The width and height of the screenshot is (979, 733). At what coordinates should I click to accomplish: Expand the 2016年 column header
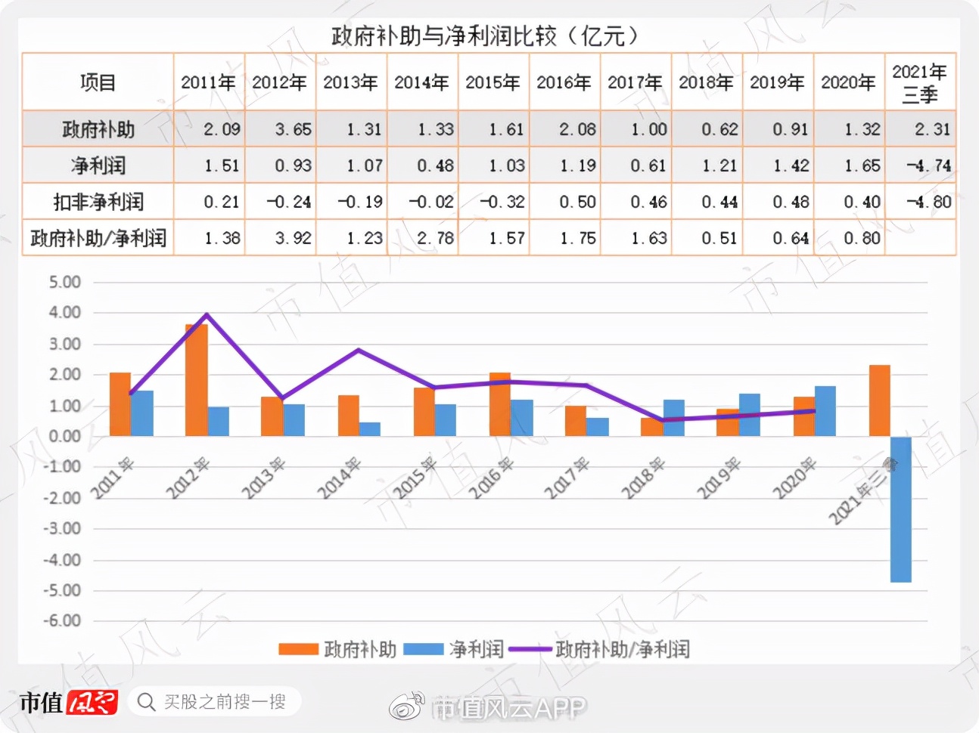(564, 82)
